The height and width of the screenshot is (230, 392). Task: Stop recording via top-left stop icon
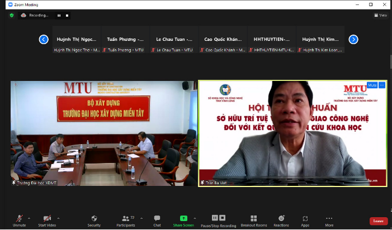click(67, 16)
